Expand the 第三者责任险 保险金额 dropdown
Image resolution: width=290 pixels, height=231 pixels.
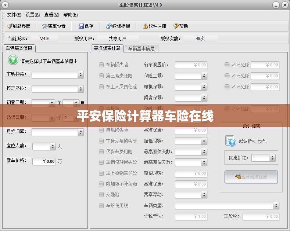191,76
